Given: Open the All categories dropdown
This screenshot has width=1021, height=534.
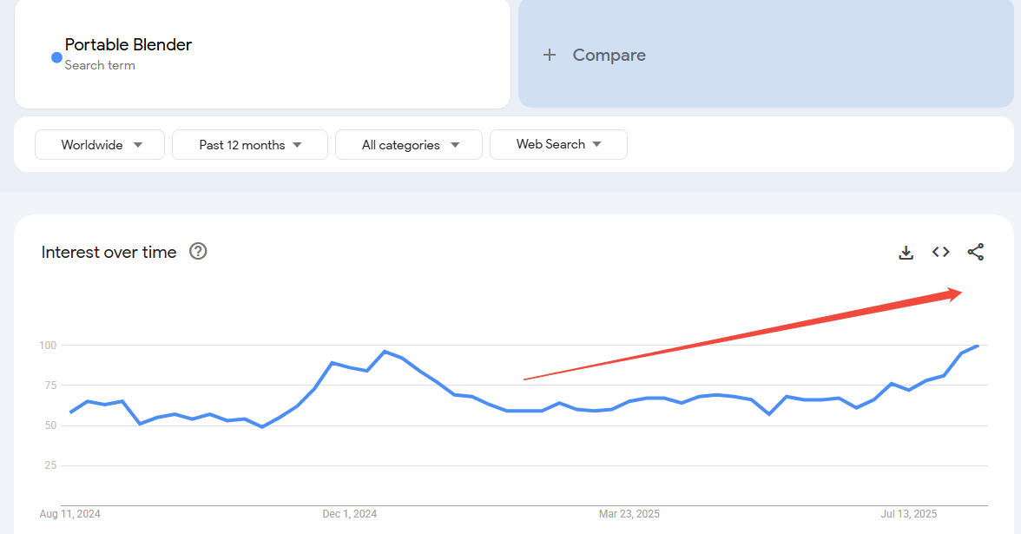Looking at the screenshot, I should click(408, 144).
